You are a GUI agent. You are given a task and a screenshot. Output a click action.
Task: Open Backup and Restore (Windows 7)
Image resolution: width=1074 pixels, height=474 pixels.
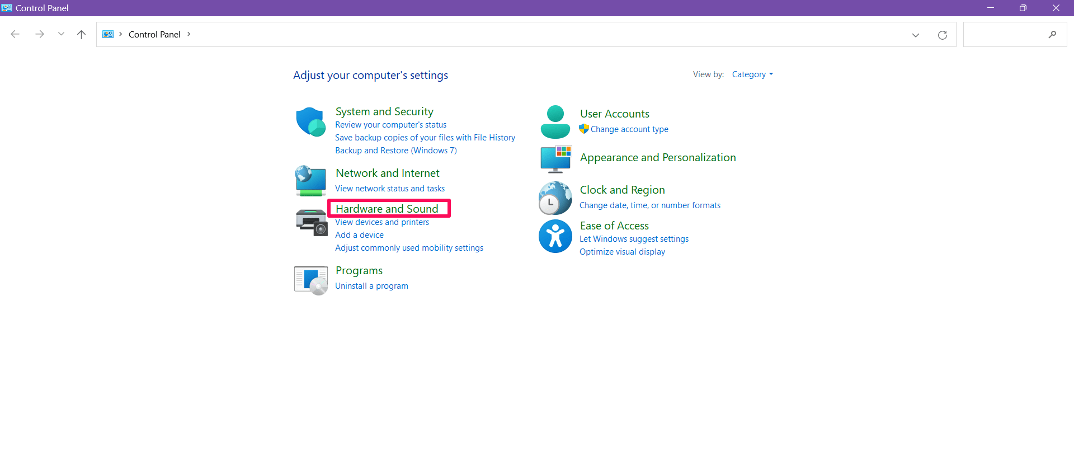tap(396, 151)
